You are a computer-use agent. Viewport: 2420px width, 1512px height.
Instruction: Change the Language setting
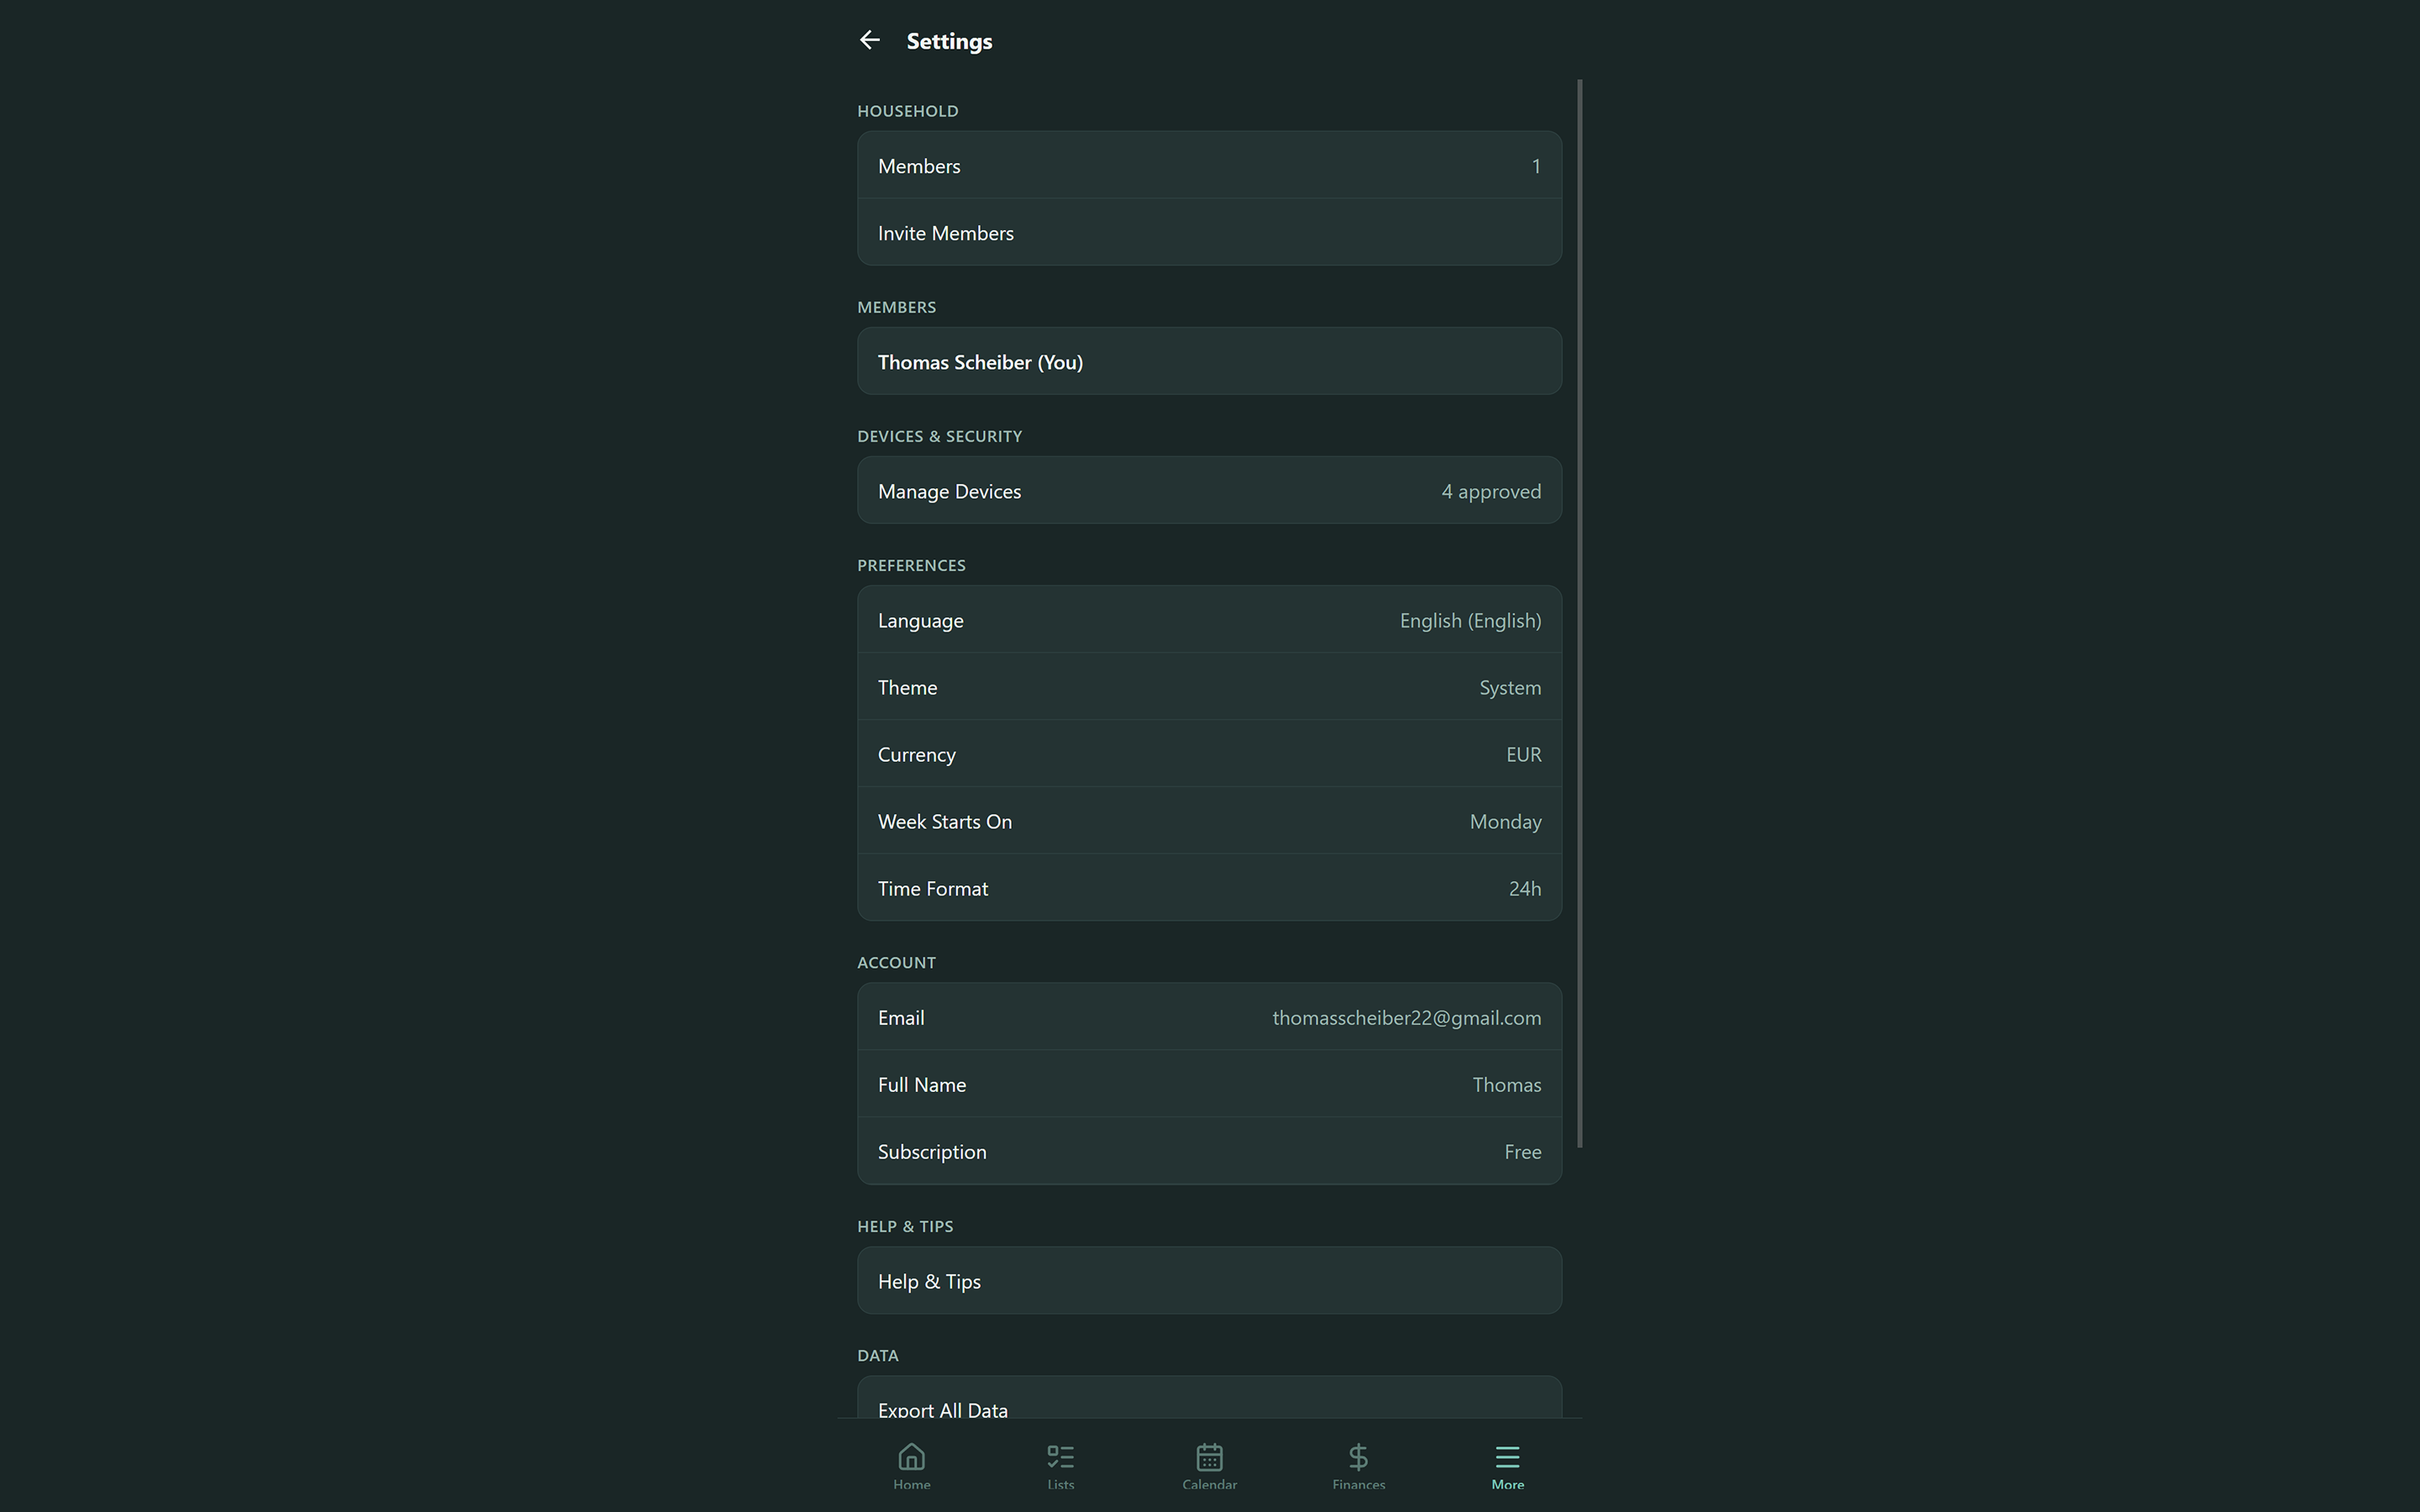click(x=1209, y=619)
